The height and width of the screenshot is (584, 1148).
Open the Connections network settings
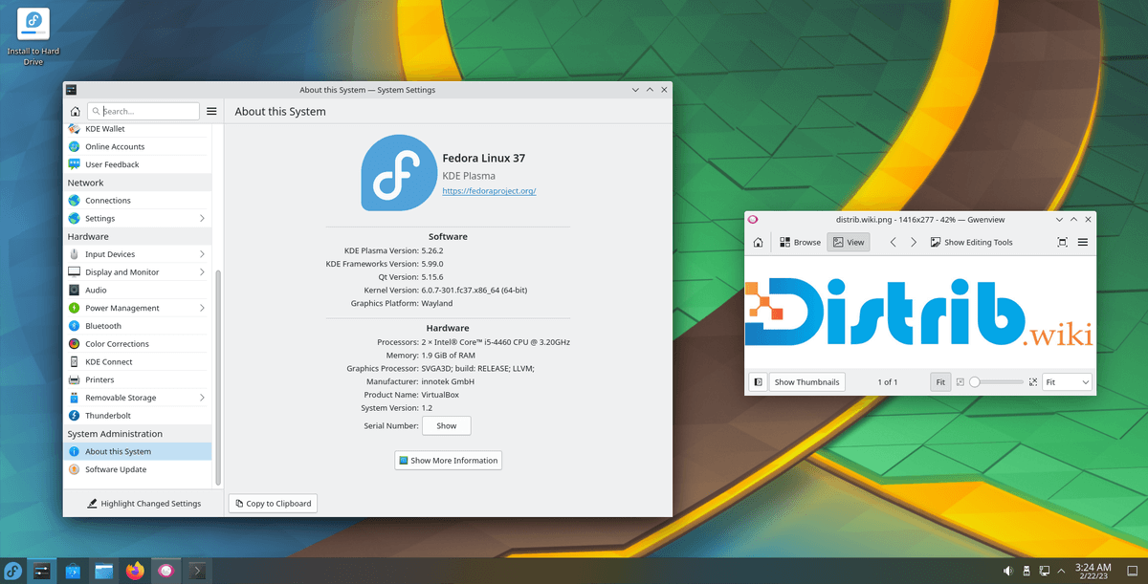(x=138, y=201)
